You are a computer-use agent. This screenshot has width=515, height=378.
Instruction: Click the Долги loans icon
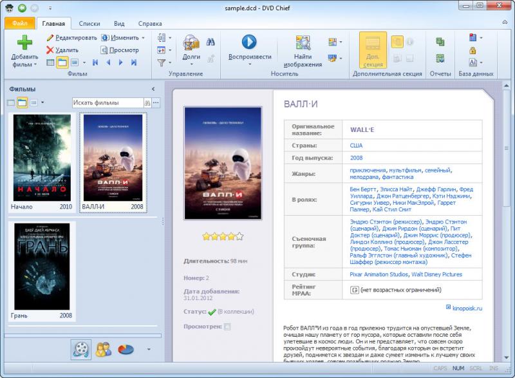point(191,43)
